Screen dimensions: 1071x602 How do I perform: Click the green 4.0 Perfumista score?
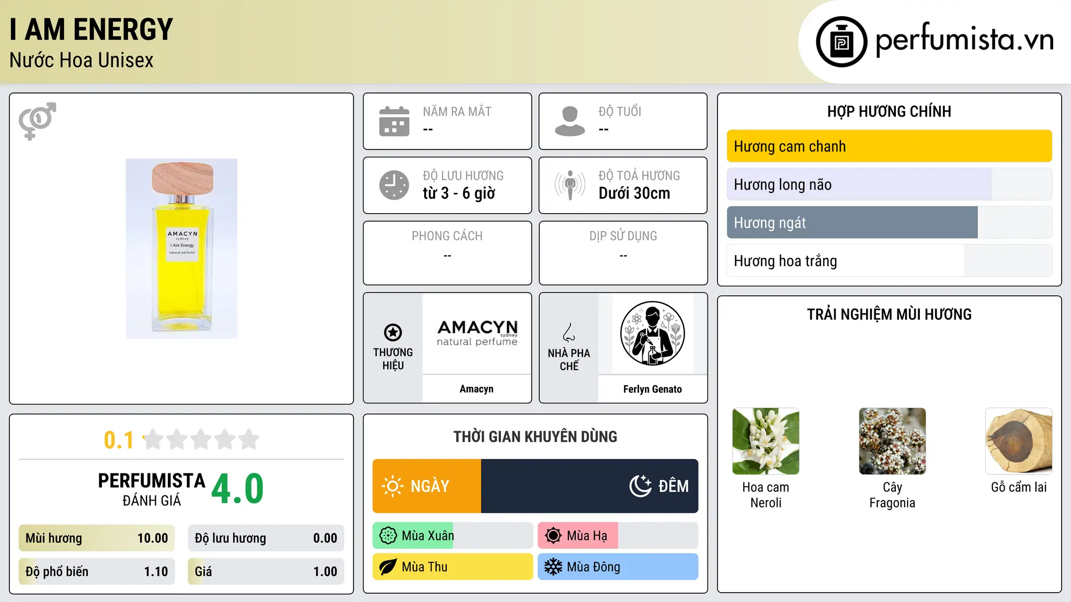click(237, 489)
